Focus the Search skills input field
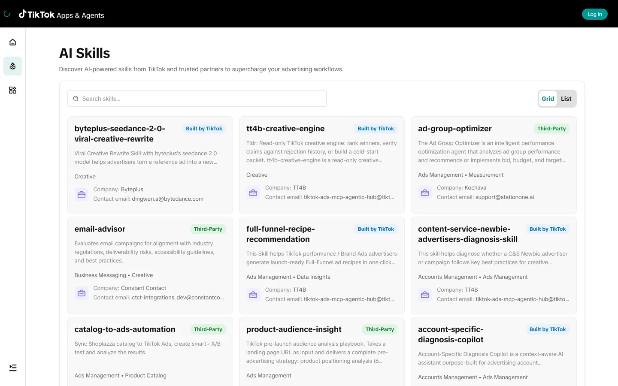Viewport: 618px width, 386px height. click(x=197, y=99)
